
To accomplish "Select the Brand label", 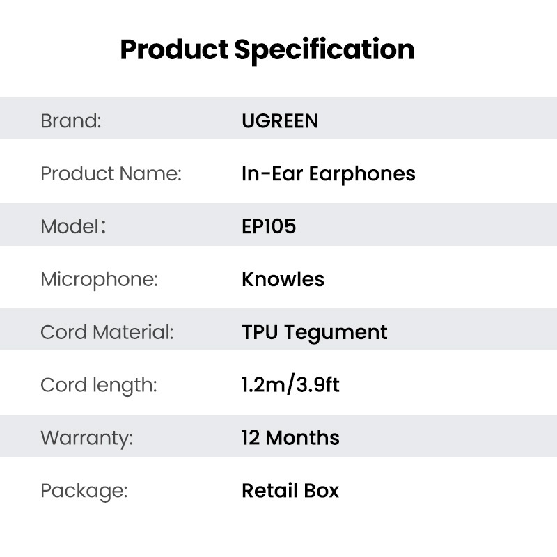I will pos(71,120).
